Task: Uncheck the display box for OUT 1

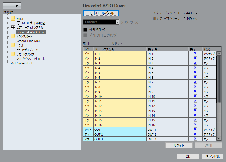Action: click(x=195, y=129)
